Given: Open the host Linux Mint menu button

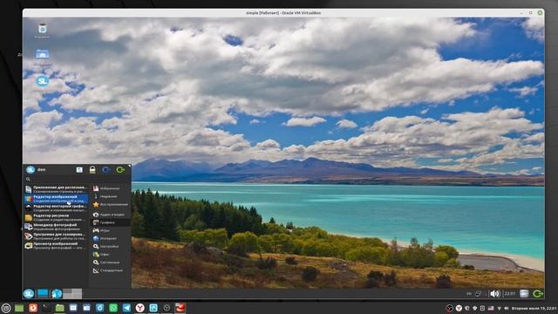Looking at the screenshot, I should pyautogui.click(x=6, y=308).
